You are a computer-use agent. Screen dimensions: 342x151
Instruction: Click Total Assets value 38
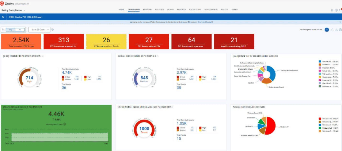coord(179,88)
